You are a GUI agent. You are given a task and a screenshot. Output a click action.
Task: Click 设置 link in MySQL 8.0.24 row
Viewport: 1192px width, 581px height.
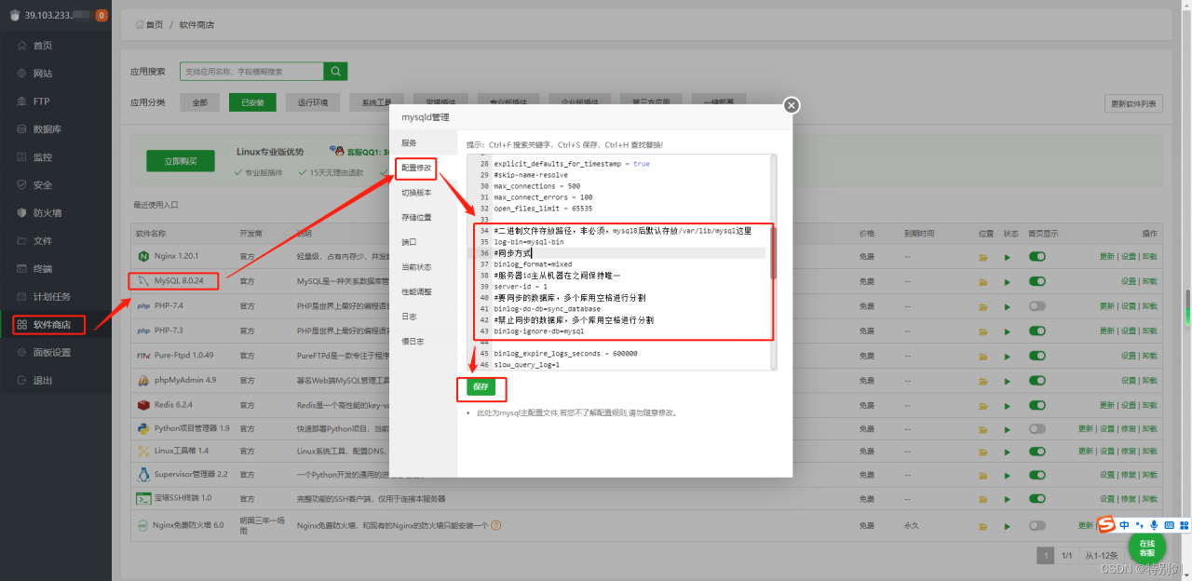(1129, 281)
